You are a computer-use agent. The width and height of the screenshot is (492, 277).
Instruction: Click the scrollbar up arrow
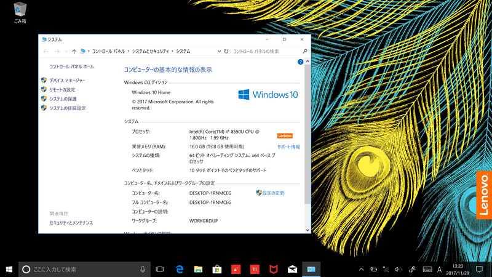click(x=307, y=62)
